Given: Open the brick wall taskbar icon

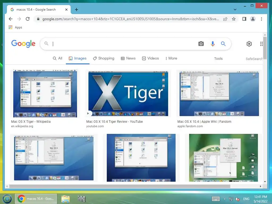Looking at the screenshot, I should 82,199.
